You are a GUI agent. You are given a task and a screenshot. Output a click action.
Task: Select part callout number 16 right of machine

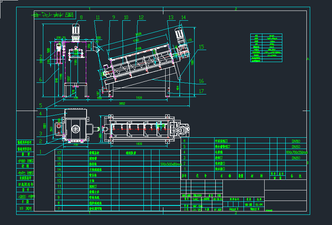point(201,81)
